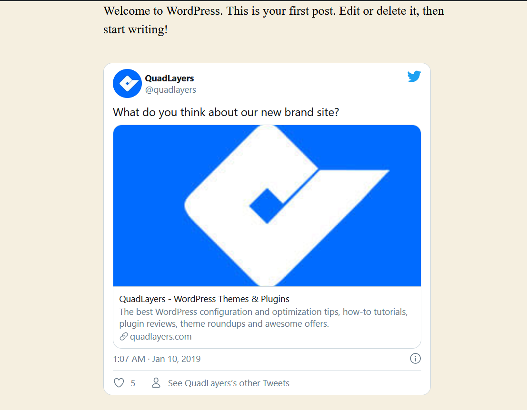Open the QuadLayers display name
The width and height of the screenshot is (527, 410).
pos(169,78)
